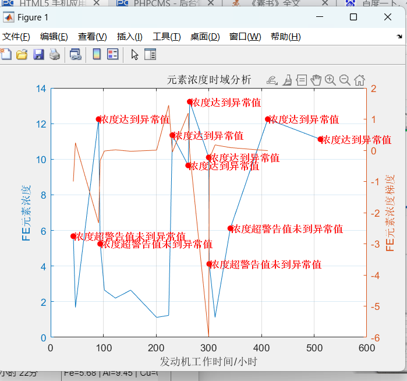This screenshot has width=407, height=381.
Task: Open a file using the folder icon
Action: click(x=22, y=55)
